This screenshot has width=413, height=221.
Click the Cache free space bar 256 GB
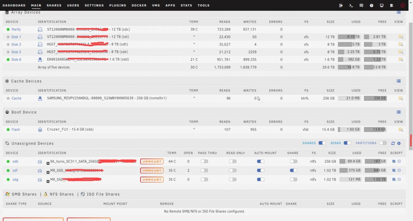375,98
